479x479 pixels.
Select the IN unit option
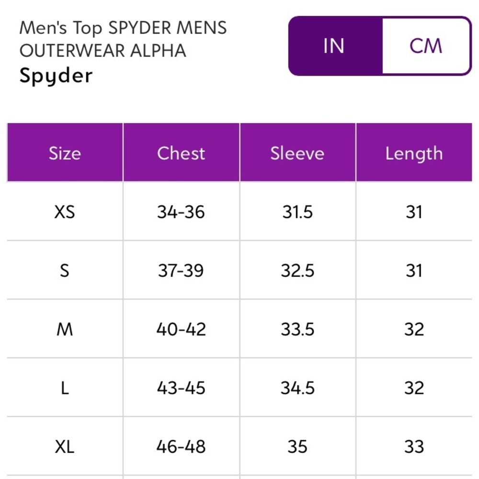pos(334,46)
